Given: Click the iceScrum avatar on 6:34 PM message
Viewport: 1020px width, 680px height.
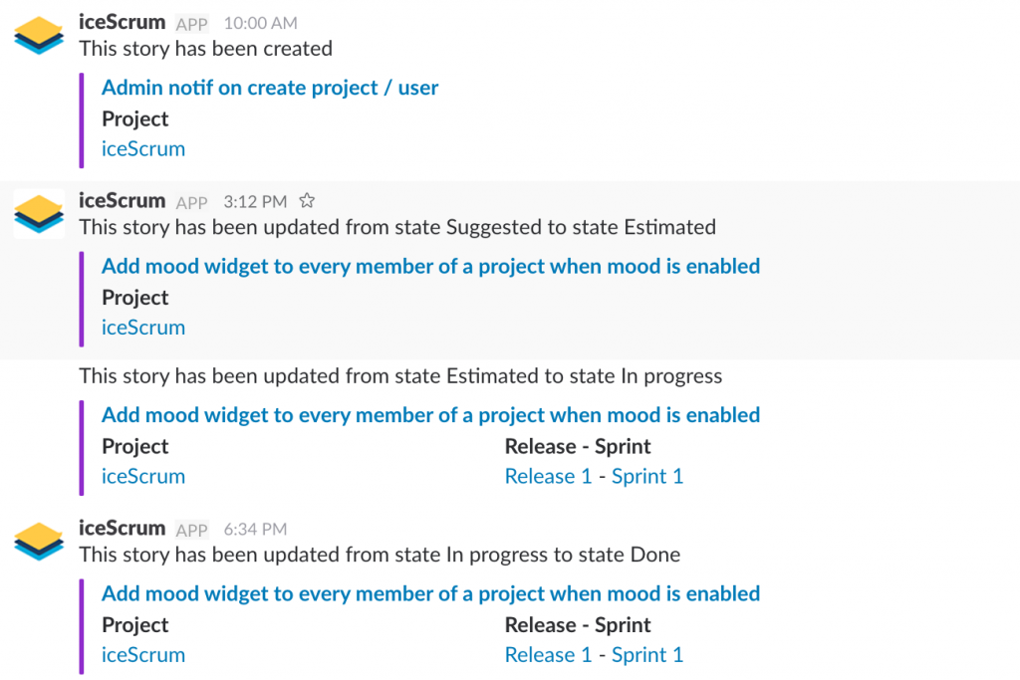Looking at the screenshot, I should pyautogui.click(x=37, y=540).
